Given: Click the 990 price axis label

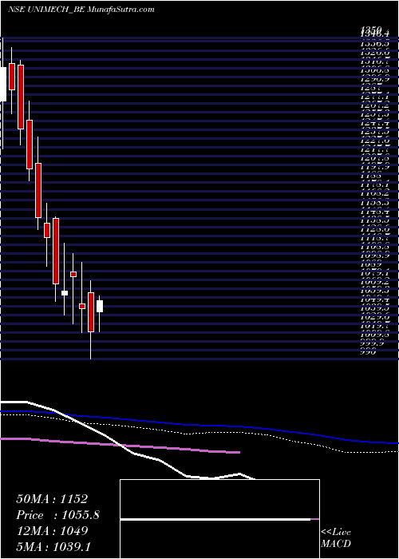Looking at the screenshot, I should point(369,352).
